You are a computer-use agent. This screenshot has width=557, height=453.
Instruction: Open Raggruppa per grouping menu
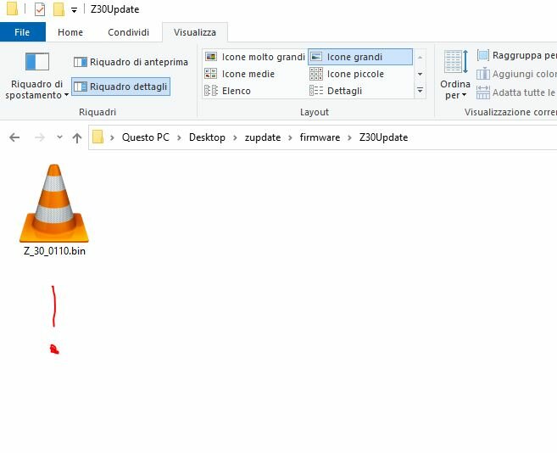click(x=516, y=55)
